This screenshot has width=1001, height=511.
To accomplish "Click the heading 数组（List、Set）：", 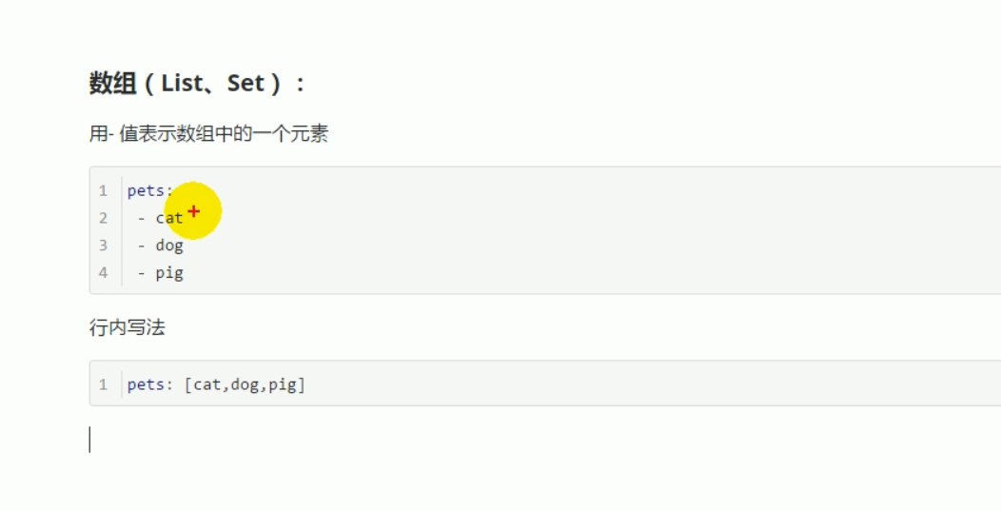I will pyautogui.click(x=197, y=84).
